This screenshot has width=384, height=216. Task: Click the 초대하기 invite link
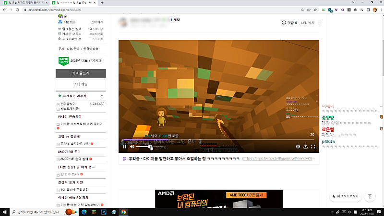[x=97, y=22]
